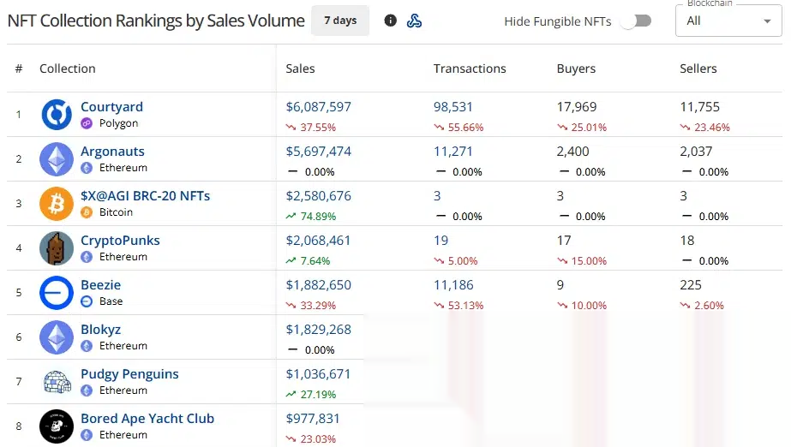This screenshot has width=791, height=447.
Task: Click Courtyard sales value $6,087,597
Action: 318,107
